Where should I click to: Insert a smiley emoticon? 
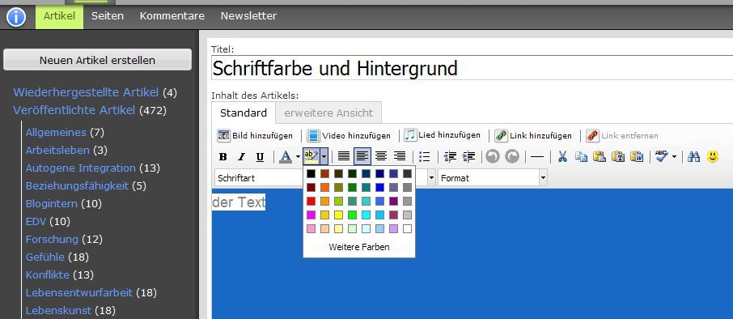click(713, 156)
